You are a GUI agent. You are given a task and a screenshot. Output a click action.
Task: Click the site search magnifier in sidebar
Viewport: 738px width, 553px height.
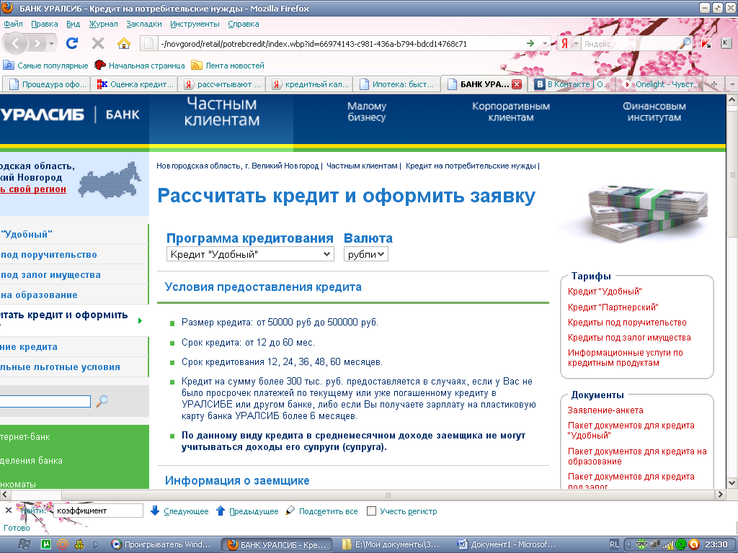[x=102, y=401]
